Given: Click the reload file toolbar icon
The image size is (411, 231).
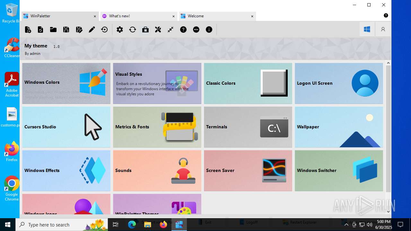Looking at the screenshot, I should [40, 30].
